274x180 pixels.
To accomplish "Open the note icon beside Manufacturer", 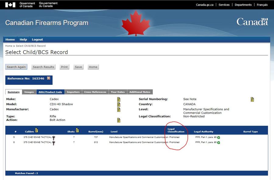I will coord(119,110).
